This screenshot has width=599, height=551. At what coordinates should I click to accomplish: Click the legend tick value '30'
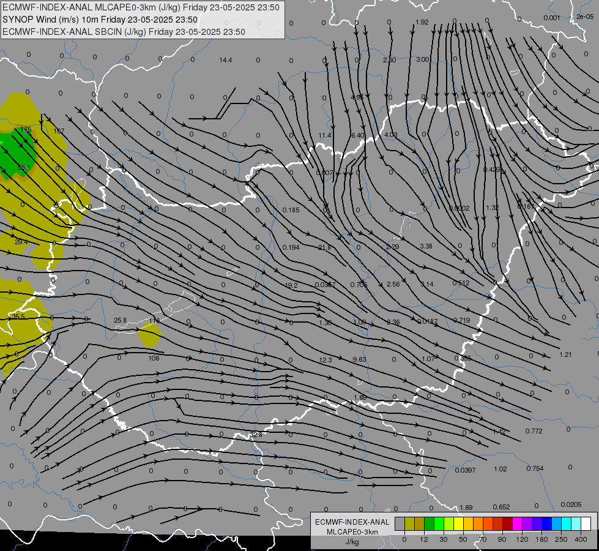[x=443, y=539]
